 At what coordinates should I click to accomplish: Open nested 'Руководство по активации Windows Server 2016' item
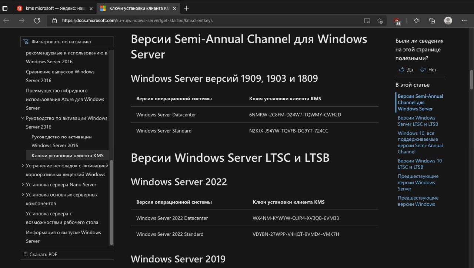[61, 141]
